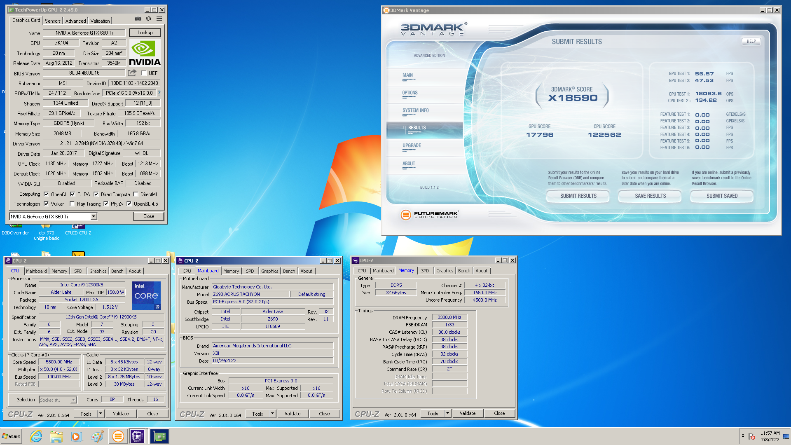The height and width of the screenshot is (445, 791).
Task: Click the 3DMark Vantage title bar icon
Action: point(386,10)
